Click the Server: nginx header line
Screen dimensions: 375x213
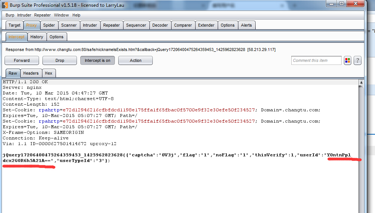point(22,88)
